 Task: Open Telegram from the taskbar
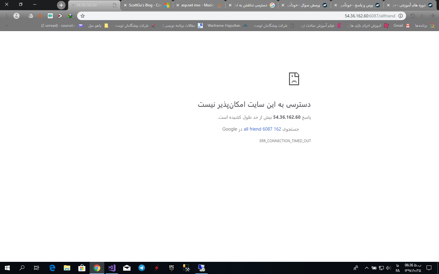(141, 268)
